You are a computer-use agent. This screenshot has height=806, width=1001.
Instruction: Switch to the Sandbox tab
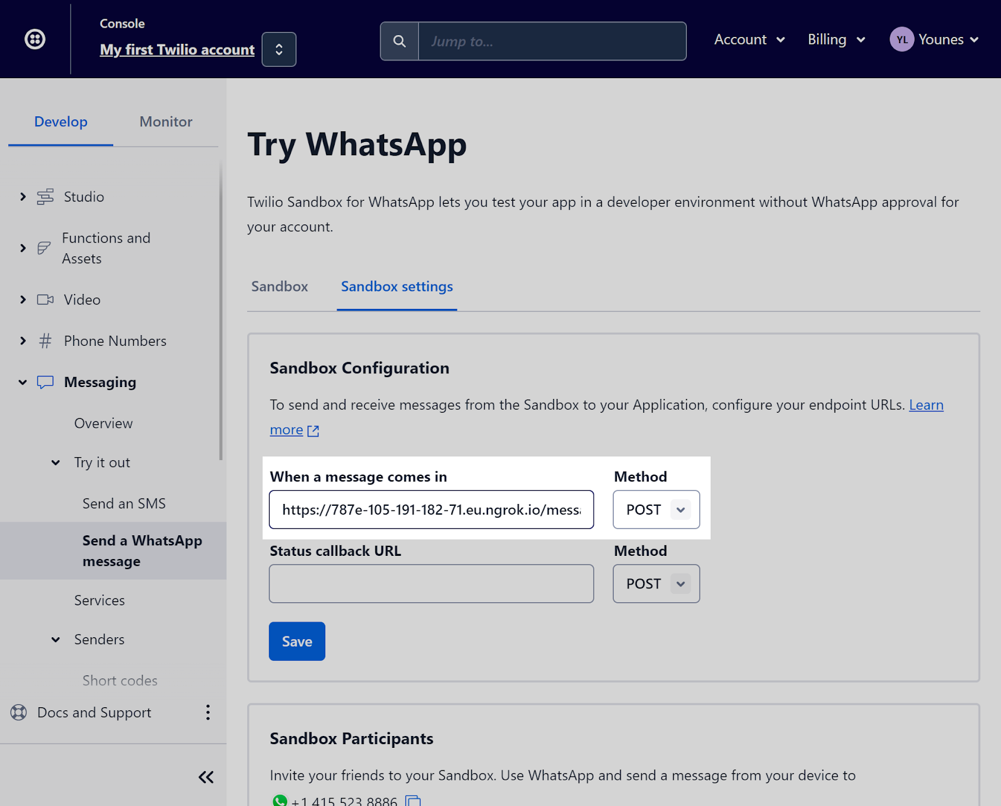(x=280, y=286)
